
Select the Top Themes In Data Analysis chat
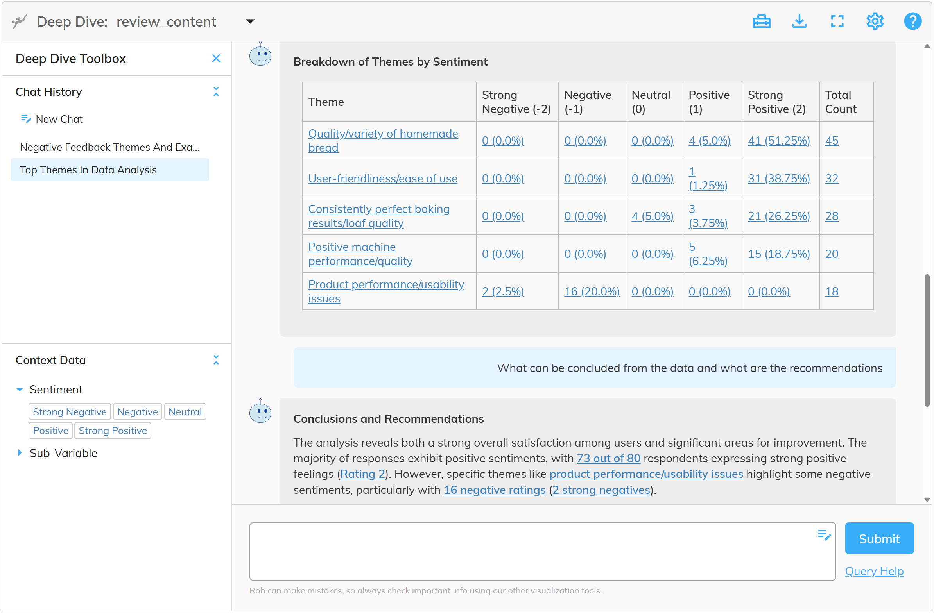[x=88, y=170]
